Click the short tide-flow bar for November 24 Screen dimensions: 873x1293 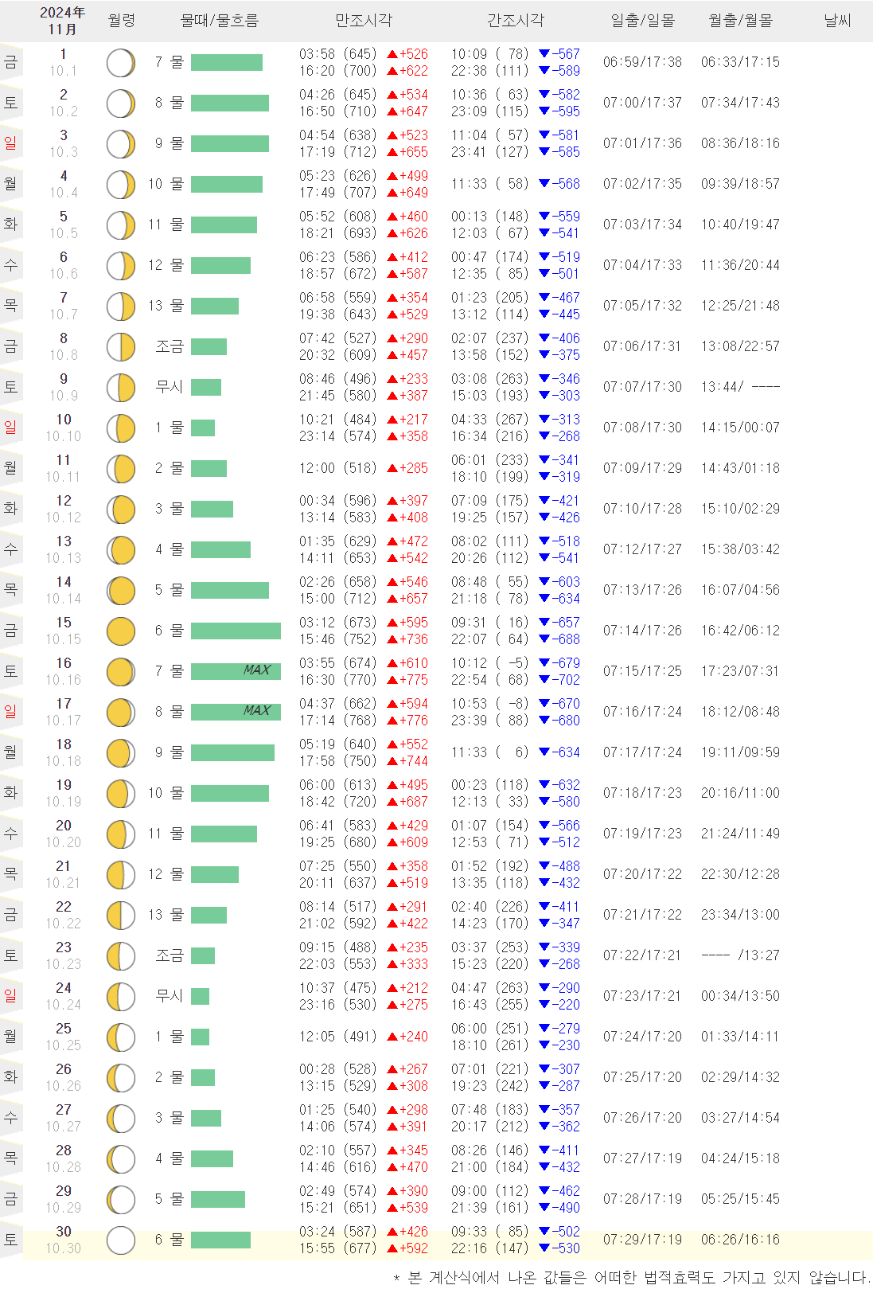[200, 996]
